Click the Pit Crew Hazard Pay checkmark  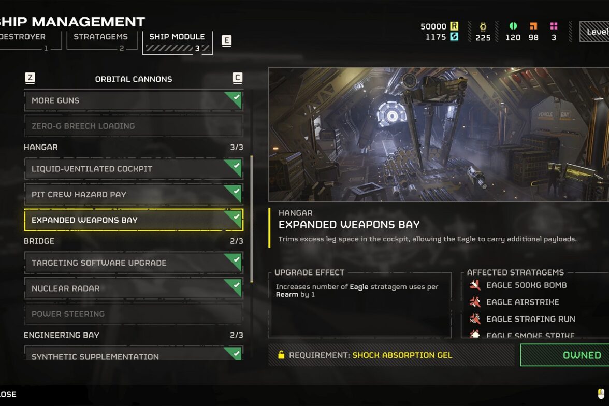tap(234, 194)
